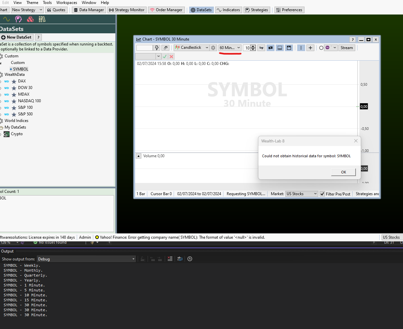Click the yellow status circle next to Yahoo! Finance

click(97, 237)
